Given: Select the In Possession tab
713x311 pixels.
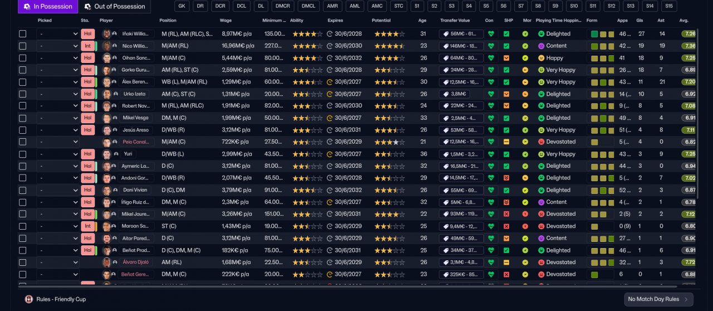Looking at the screenshot, I should pyautogui.click(x=48, y=7).
